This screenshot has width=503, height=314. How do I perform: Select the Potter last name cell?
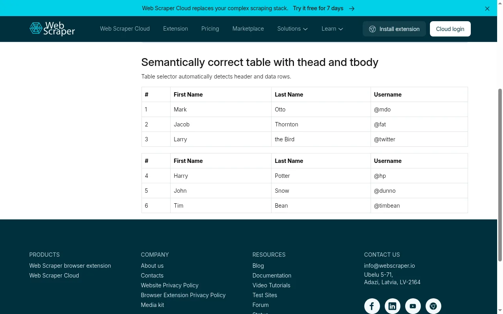coord(321,176)
